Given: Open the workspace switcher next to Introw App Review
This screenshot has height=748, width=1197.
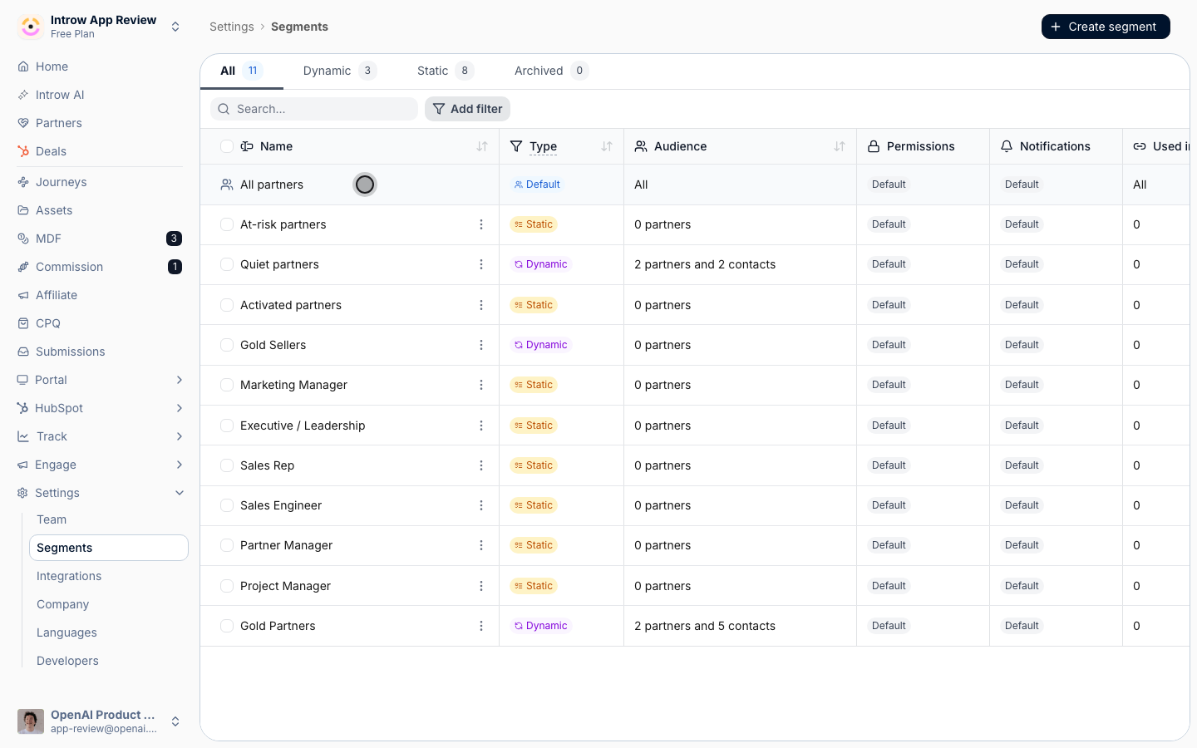Looking at the screenshot, I should click(x=175, y=27).
